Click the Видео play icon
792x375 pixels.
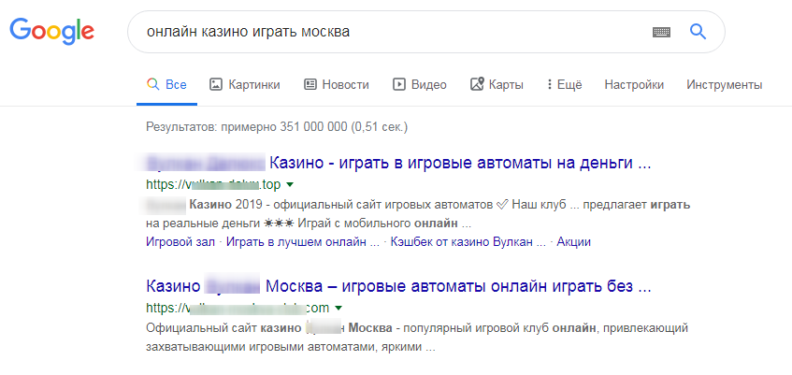(398, 84)
